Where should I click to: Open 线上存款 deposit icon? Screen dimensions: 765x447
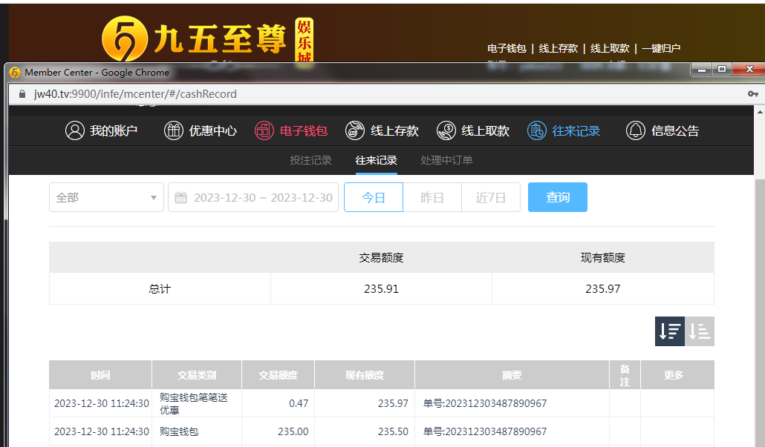pos(355,130)
